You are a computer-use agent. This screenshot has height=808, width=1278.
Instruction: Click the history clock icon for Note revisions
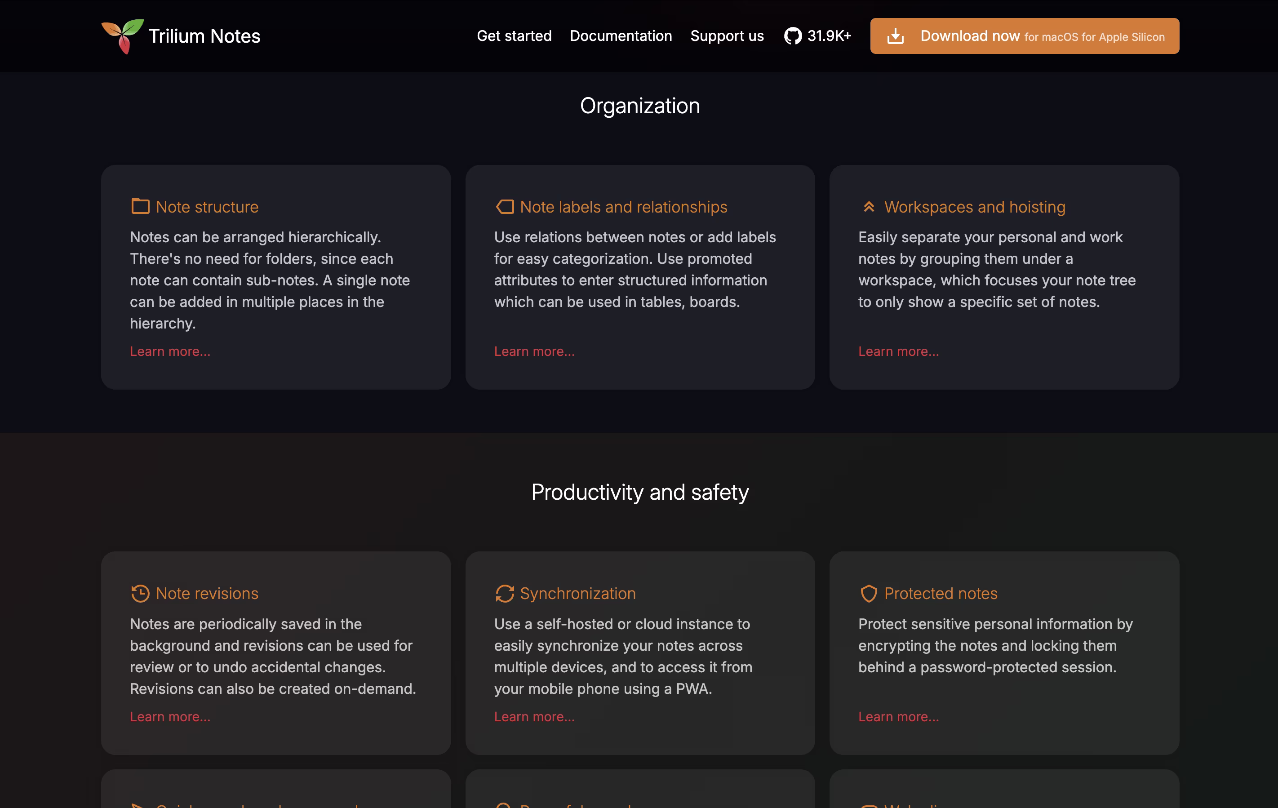(x=140, y=593)
